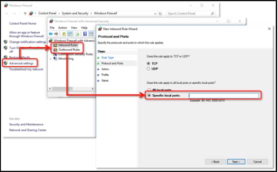Select the Windows Firewall with Advanced Security root node
Viewport: 278px width, 172px height.
click(x=74, y=41)
